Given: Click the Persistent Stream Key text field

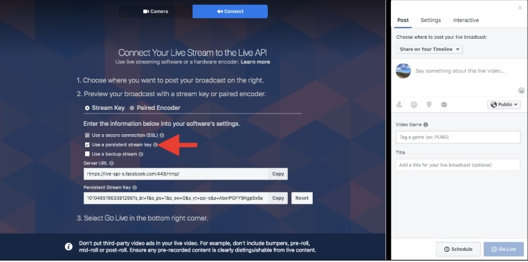Looking at the screenshot, I should point(176,198).
